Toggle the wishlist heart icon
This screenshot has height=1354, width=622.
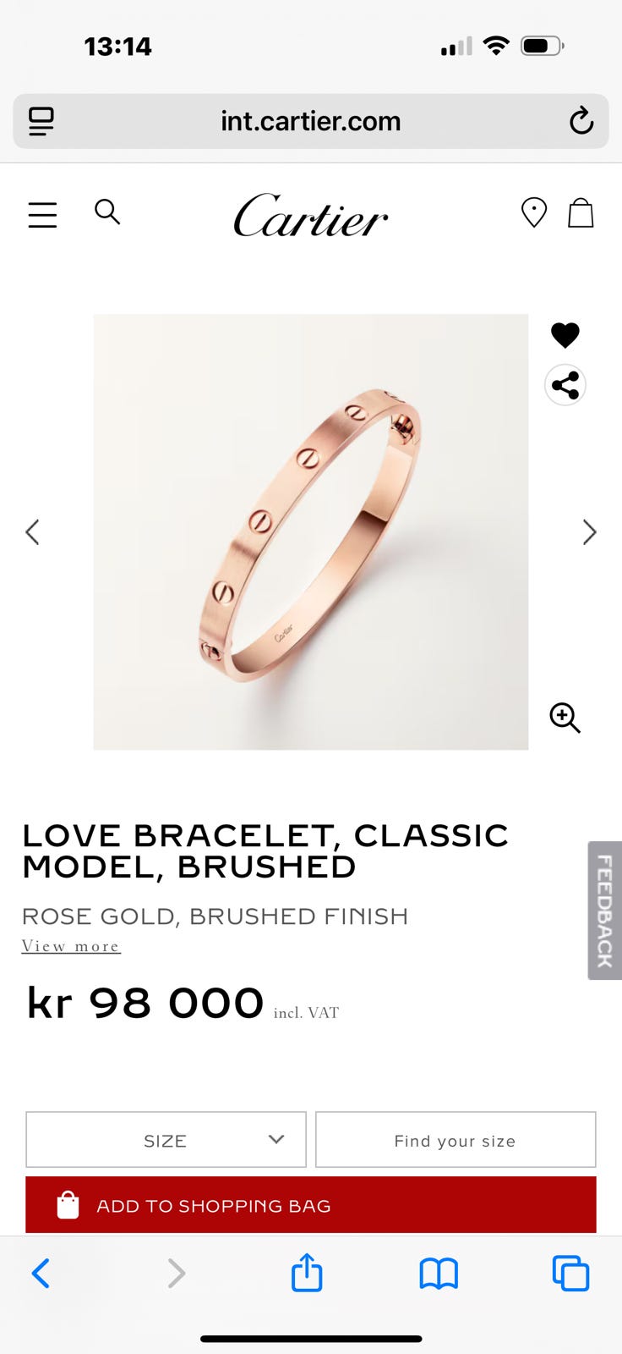[565, 335]
